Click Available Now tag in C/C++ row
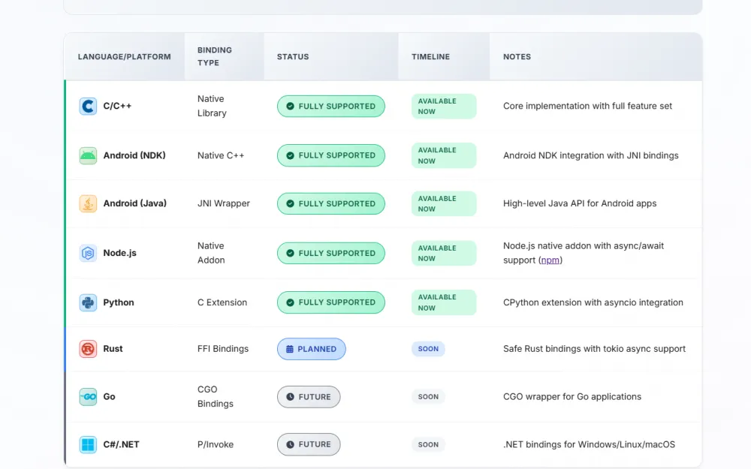Screen dimensions: 751x469 tap(443, 106)
